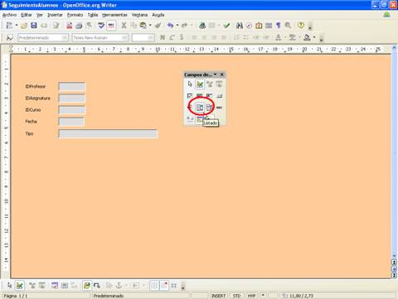Click the Tipo text field

point(108,134)
